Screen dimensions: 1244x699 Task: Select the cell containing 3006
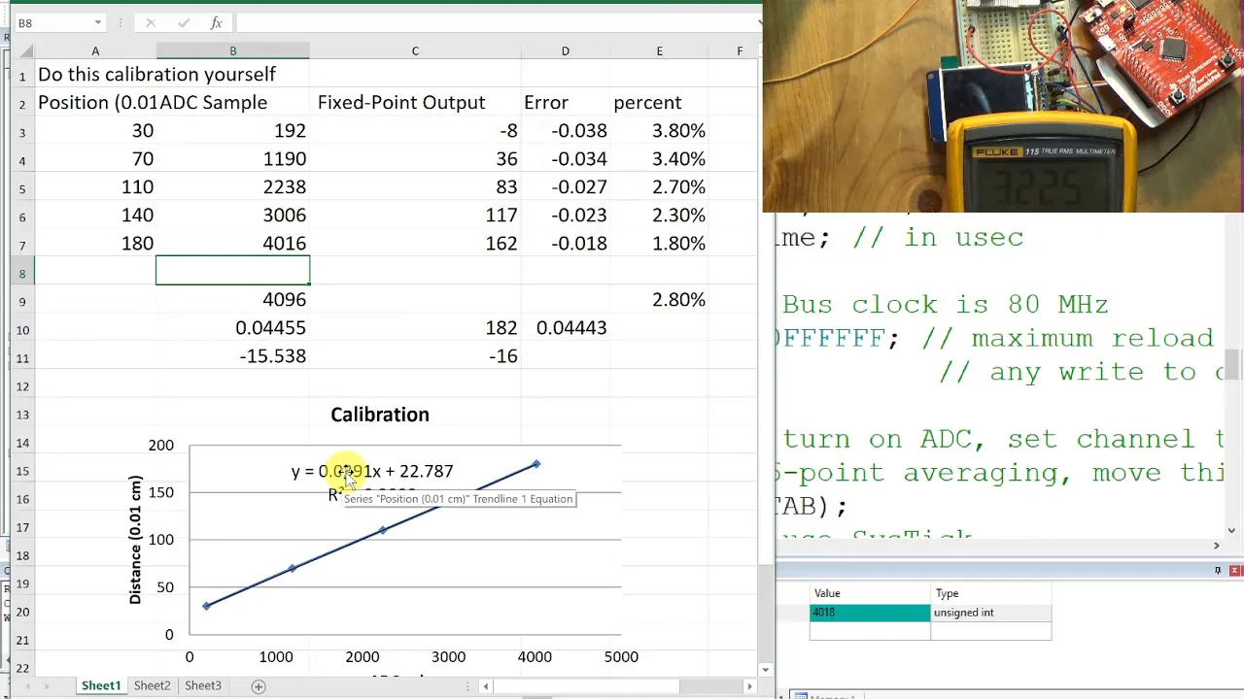tap(233, 216)
